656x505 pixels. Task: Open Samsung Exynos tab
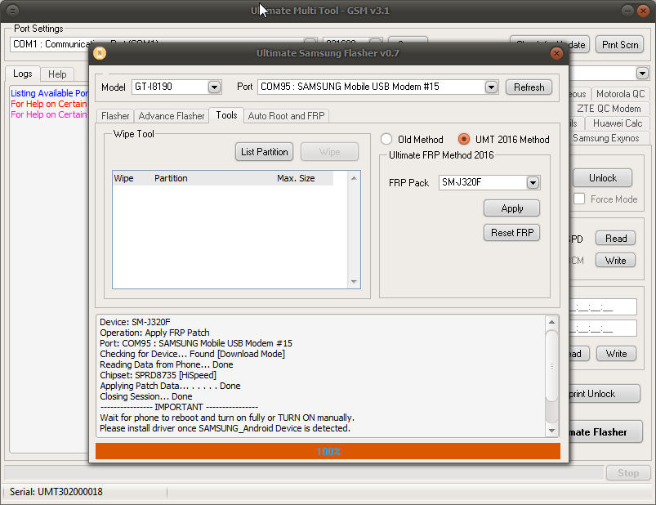[x=606, y=138]
